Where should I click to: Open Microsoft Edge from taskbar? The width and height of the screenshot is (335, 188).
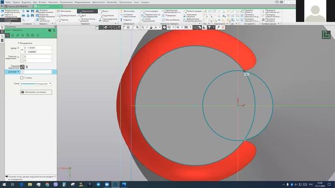[x=21, y=184]
